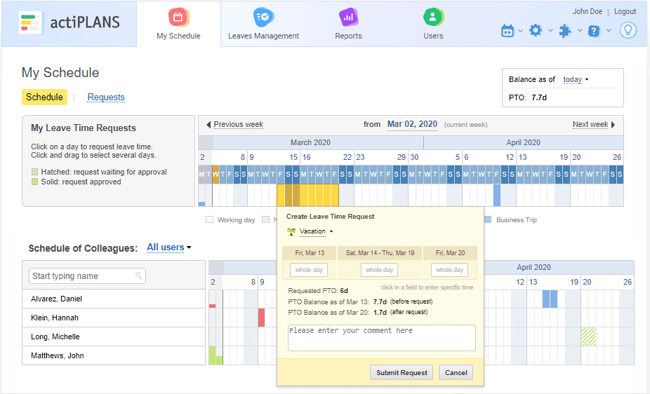Click the My Schedule calendar icon
Image resolution: width=650 pixels, height=394 pixels.
coord(178,17)
